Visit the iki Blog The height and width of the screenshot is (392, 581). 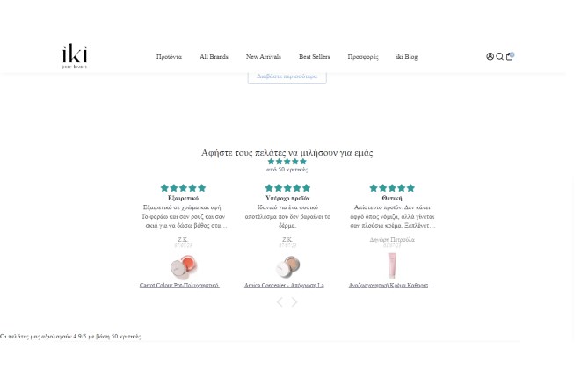[x=407, y=56]
